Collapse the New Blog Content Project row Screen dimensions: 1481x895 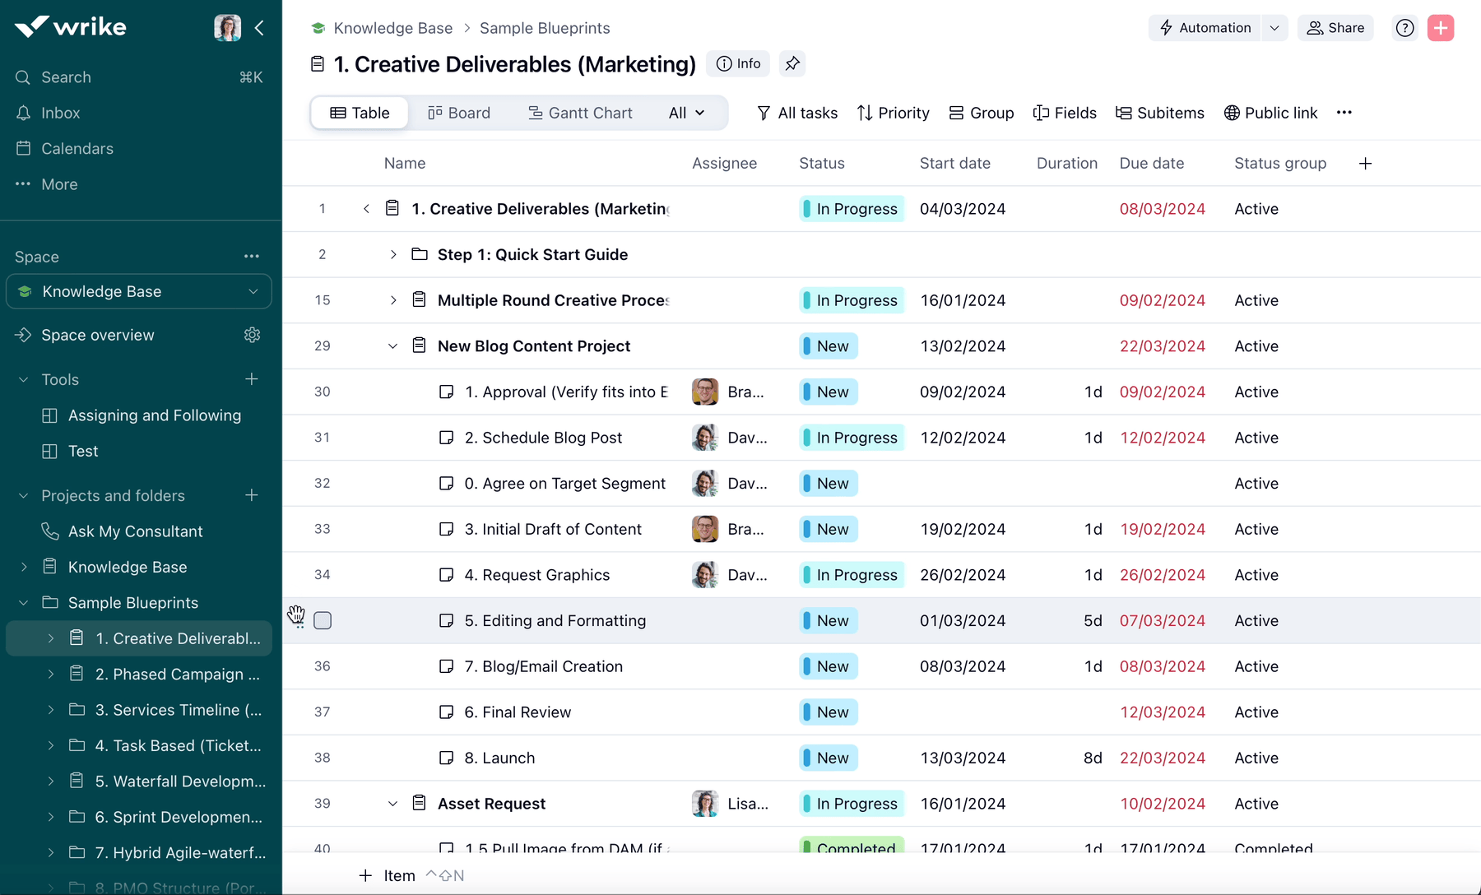[x=392, y=346]
